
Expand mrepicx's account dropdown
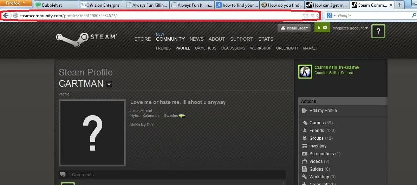350,28
